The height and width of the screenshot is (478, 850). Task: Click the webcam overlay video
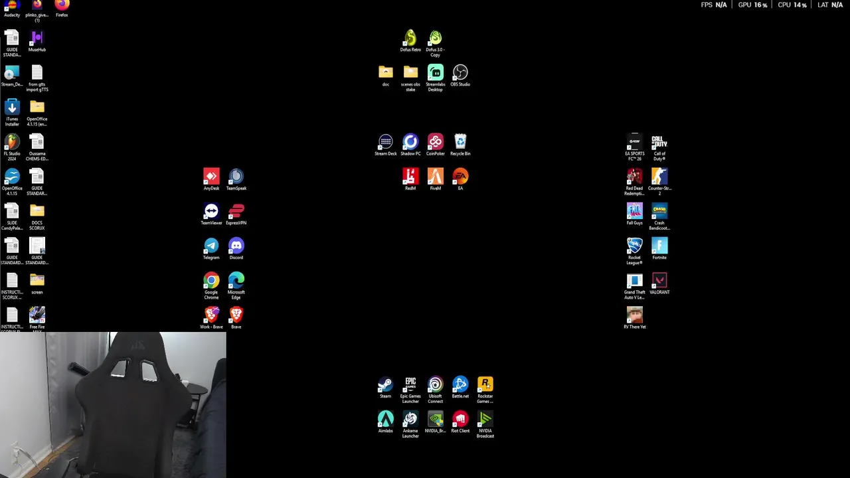click(x=113, y=405)
